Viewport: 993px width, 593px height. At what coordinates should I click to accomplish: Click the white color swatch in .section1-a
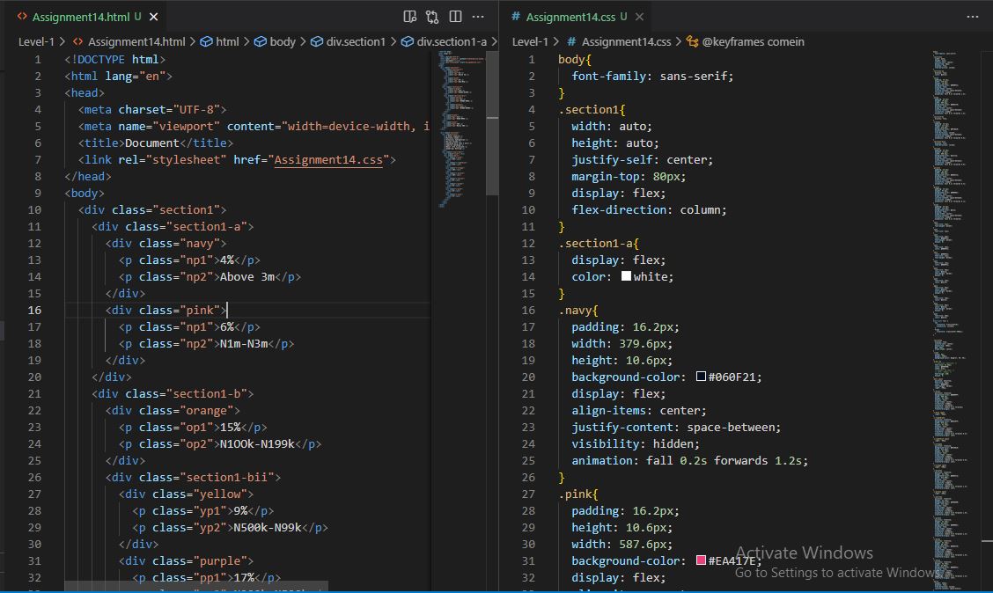click(625, 276)
